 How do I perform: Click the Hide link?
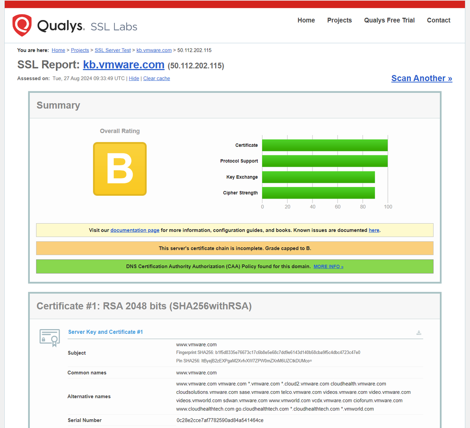coord(134,78)
